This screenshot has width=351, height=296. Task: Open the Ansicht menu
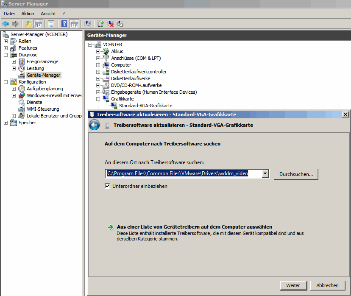pyautogui.click(x=48, y=14)
